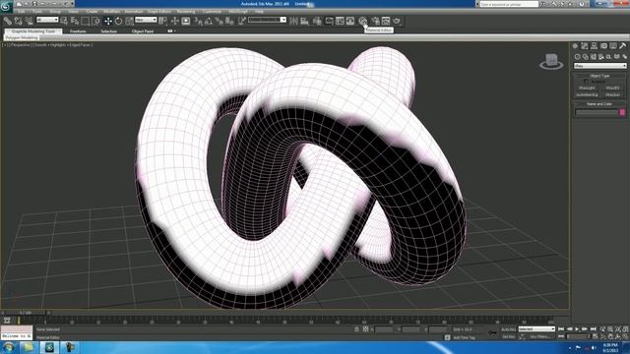
Task: Choose the Select and Manipulate tool
Action: (175, 21)
